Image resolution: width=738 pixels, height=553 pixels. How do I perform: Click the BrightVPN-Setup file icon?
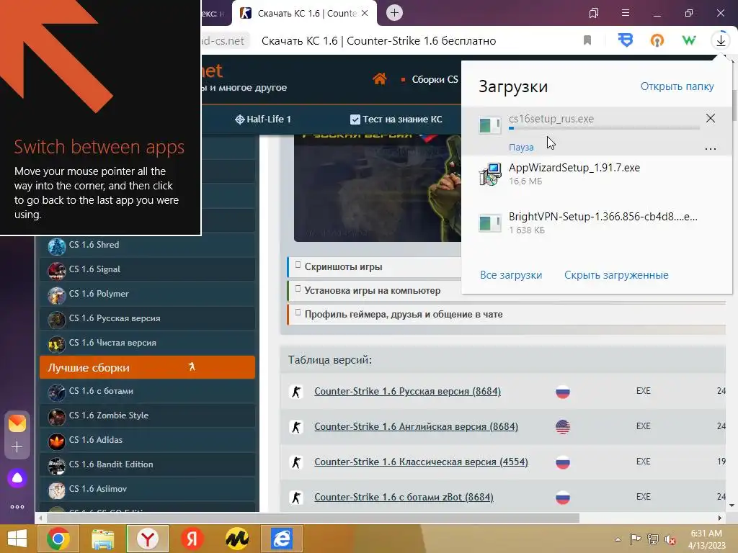[490, 223]
